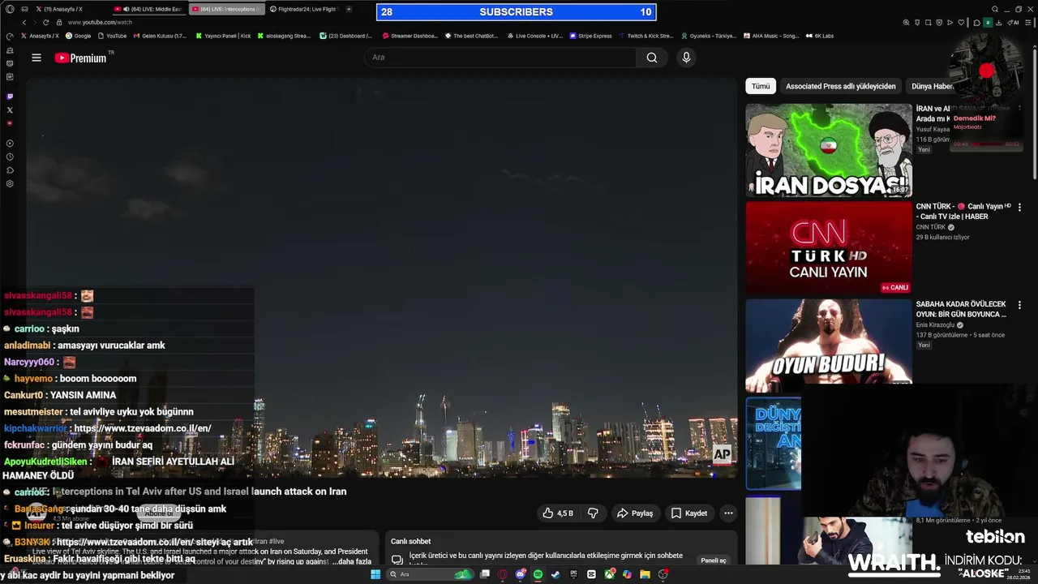Reload the current page
This screenshot has height=584, width=1038.
pos(45,22)
